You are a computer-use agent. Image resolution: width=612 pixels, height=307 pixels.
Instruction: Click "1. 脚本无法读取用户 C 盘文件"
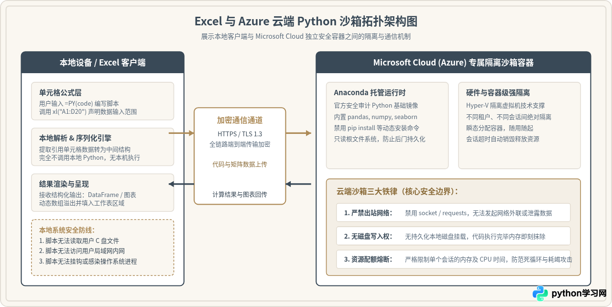[x=79, y=241]
